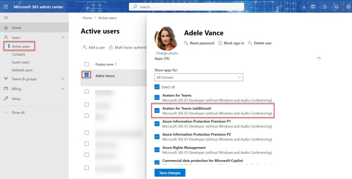The width and height of the screenshot is (352, 179).
Task: Click the Change photo link
Action: [167, 53]
